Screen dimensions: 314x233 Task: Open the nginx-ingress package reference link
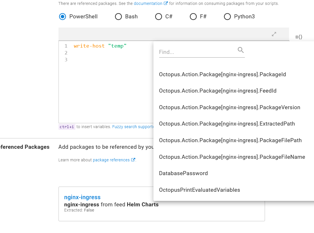82,197
